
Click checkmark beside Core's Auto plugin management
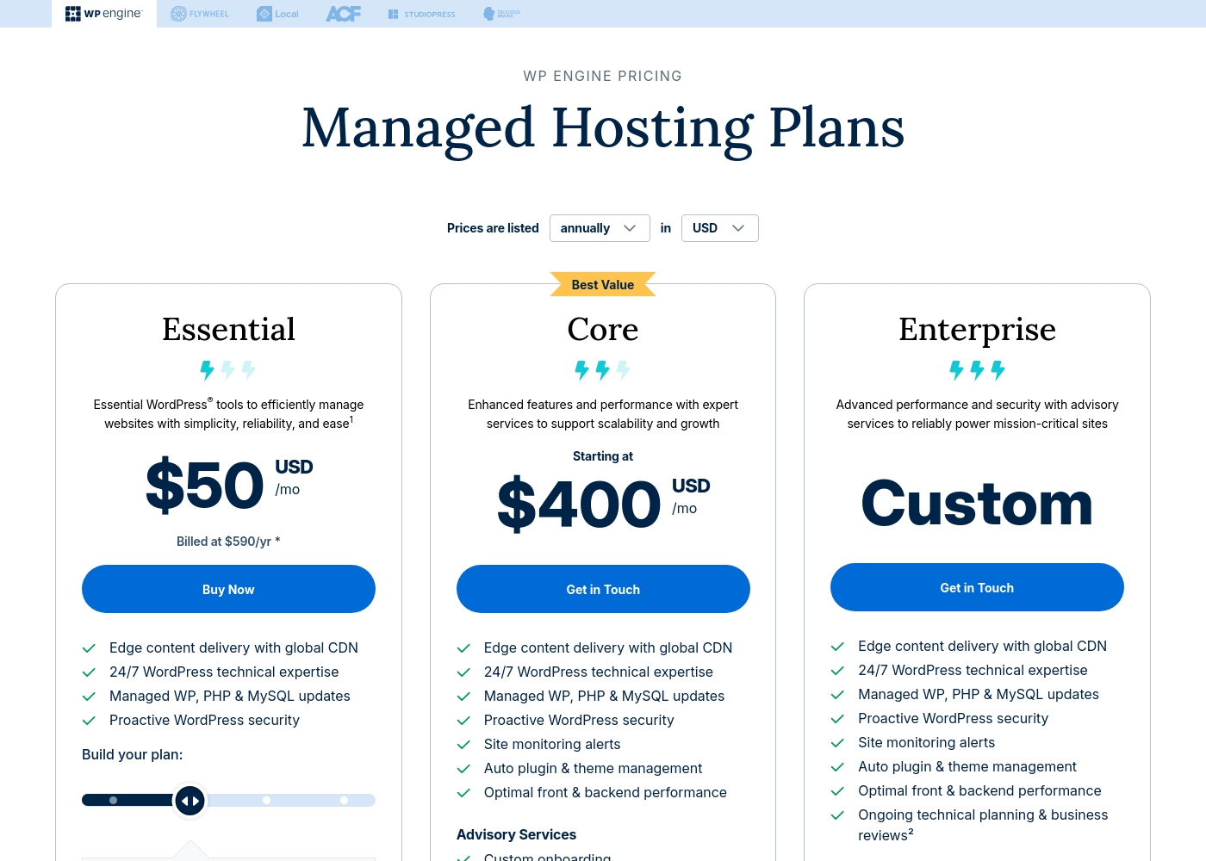pyautogui.click(x=463, y=769)
